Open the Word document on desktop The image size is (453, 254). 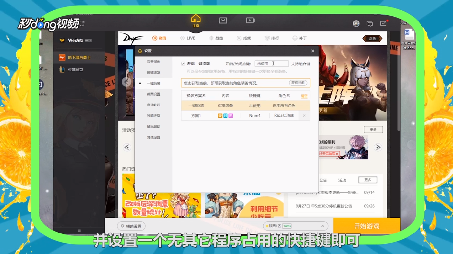click(409, 39)
